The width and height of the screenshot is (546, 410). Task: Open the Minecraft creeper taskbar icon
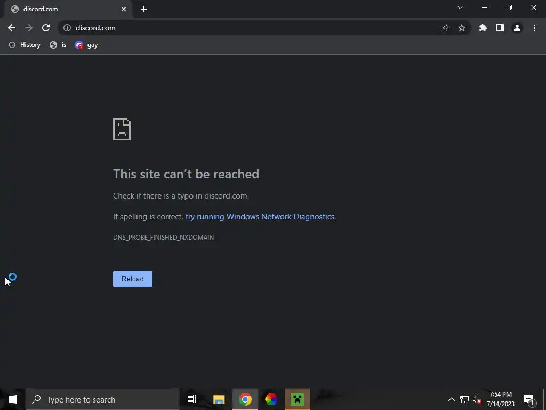click(298, 399)
